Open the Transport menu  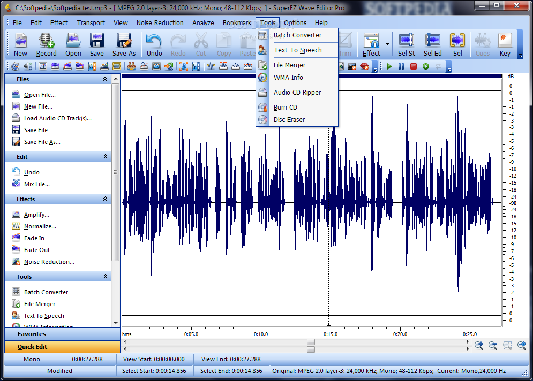click(91, 23)
